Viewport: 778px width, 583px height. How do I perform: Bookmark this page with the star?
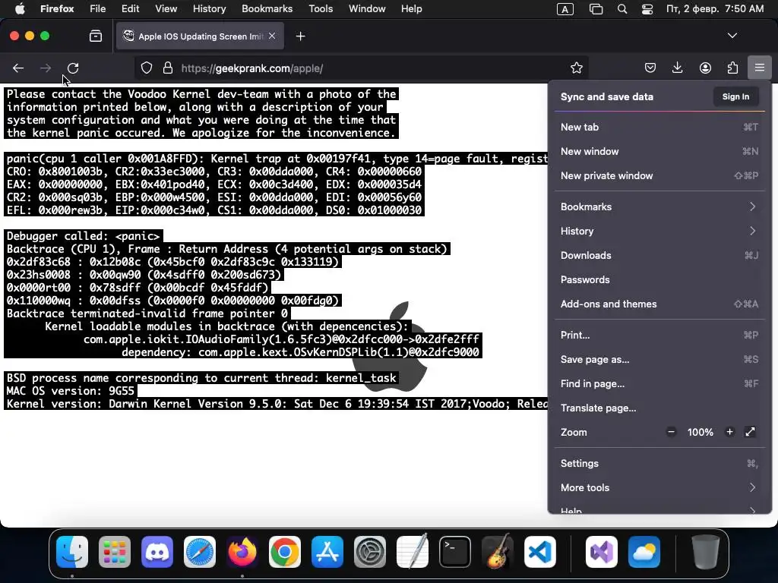576,68
